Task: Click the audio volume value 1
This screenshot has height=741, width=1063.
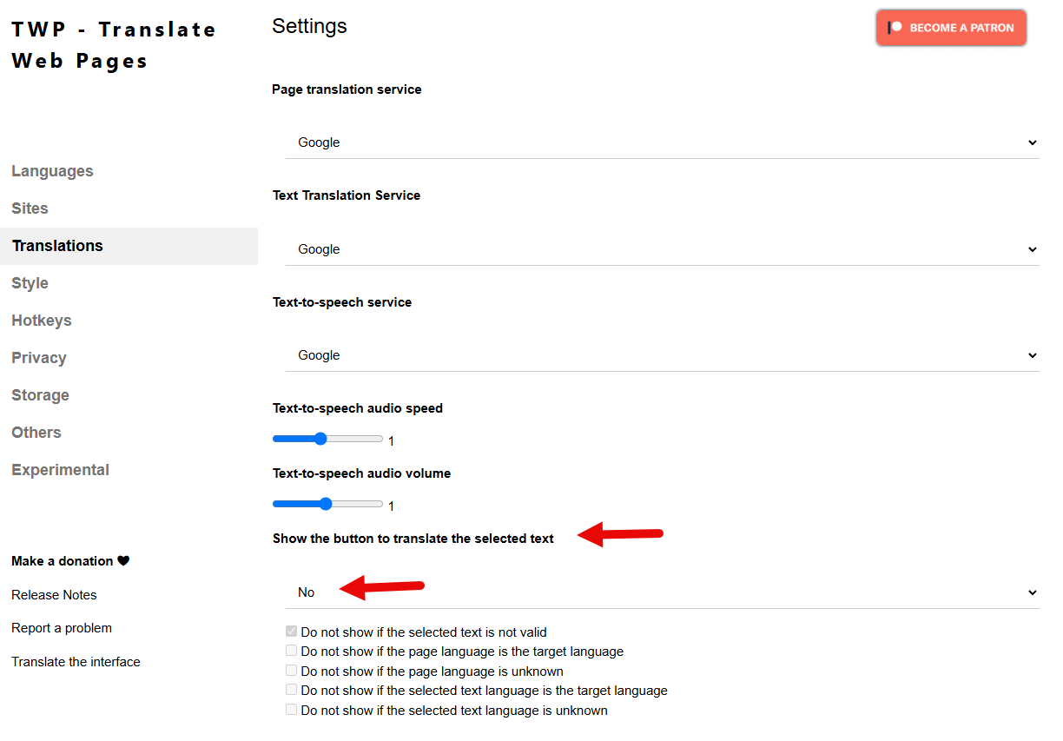Action: tap(391, 506)
